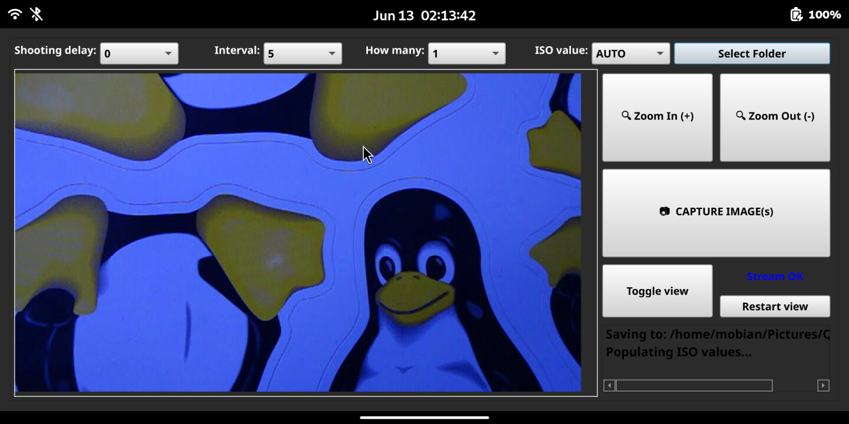This screenshot has width=849, height=424.
Task: Click the bottom home gesture bar
Action: [x=424, y=418]
